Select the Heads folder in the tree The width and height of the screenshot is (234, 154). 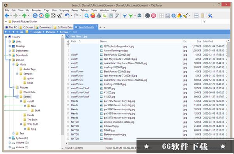pos(30,115)
